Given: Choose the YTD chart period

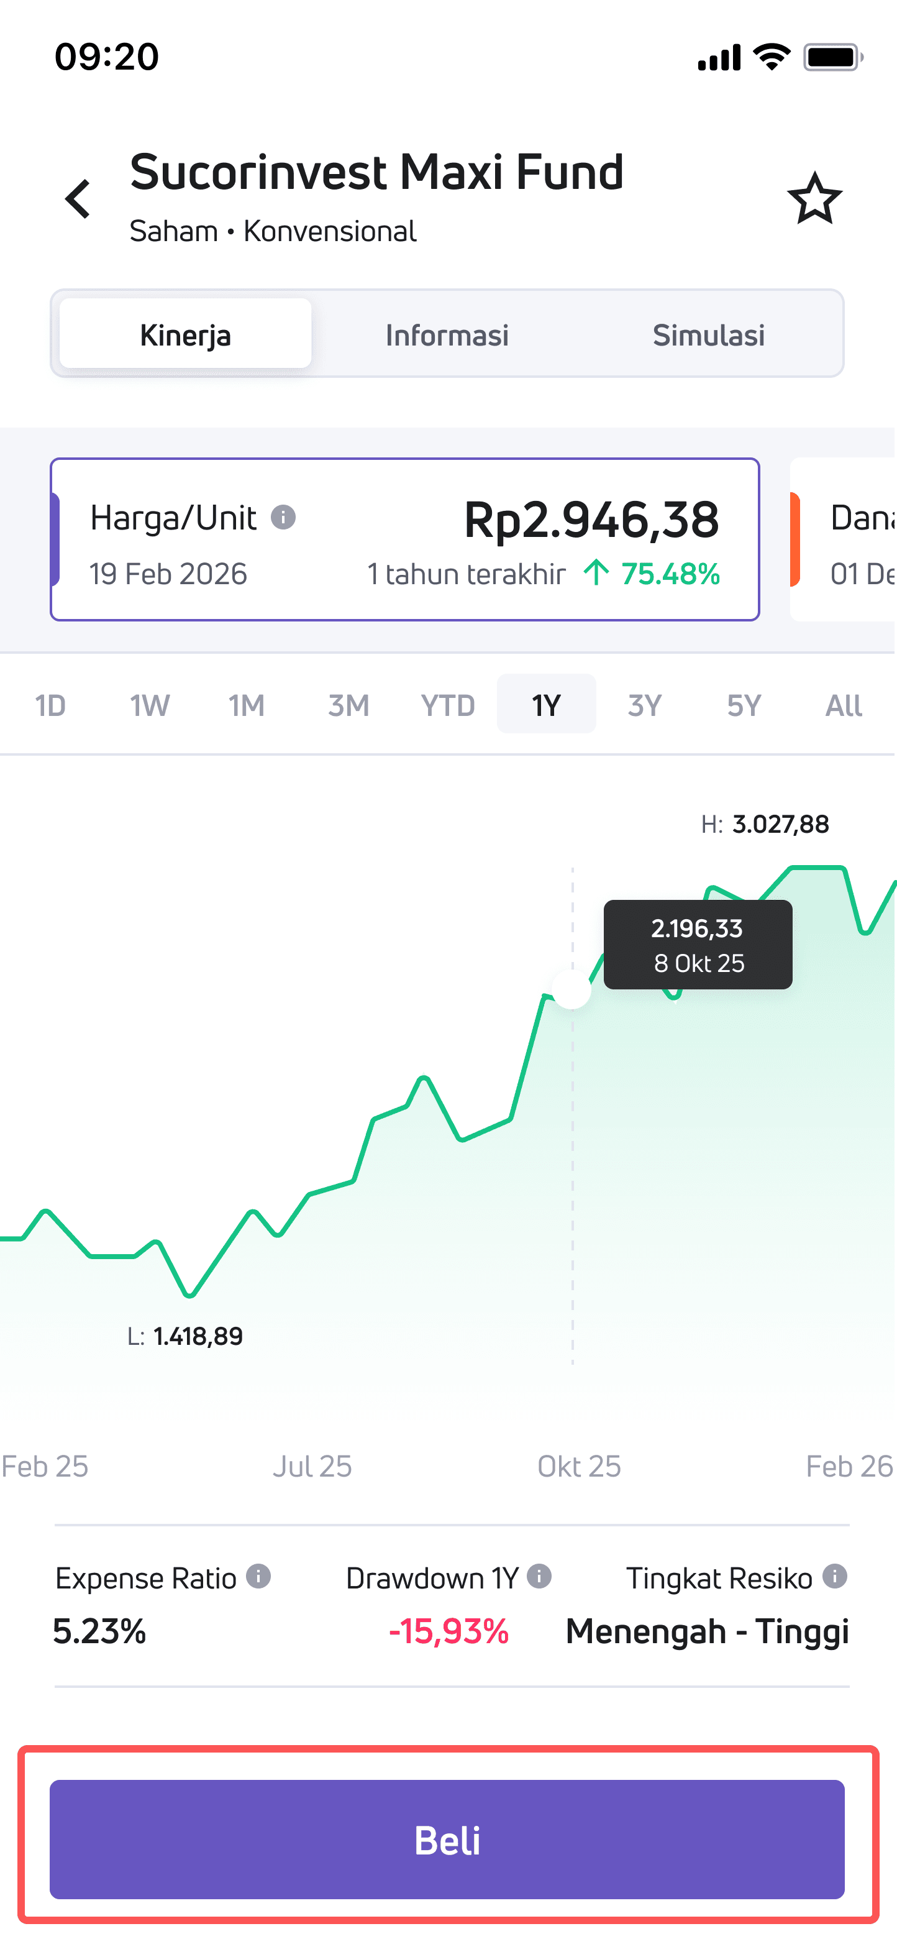Looking at the screenshot, I should coord(448,705).
